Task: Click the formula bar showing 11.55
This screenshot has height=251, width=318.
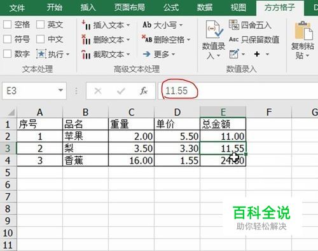Action: pos(237,91)
